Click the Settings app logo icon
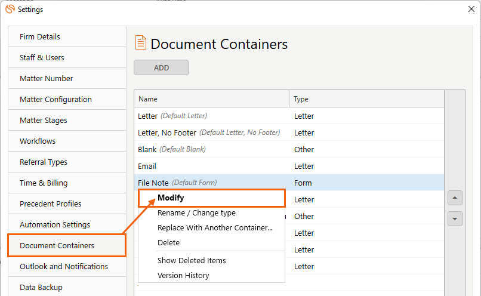Viewport: 481px width, 296px height. tap(10, 10)
